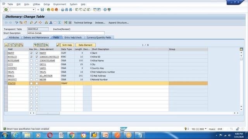Image resolution: width=248 pixels, height=139 pixels.
Task: Click the table settings icon above scrollbar
Action: (241, 49)
